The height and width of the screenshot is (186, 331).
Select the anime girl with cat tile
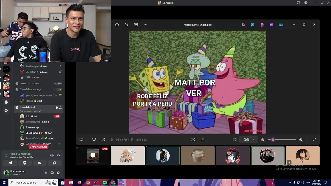tap(128, 156)
